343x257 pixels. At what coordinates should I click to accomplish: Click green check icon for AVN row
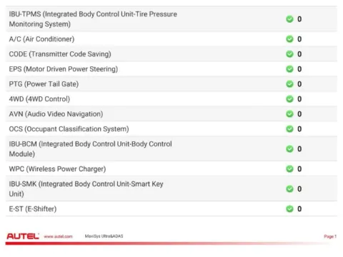289,114
